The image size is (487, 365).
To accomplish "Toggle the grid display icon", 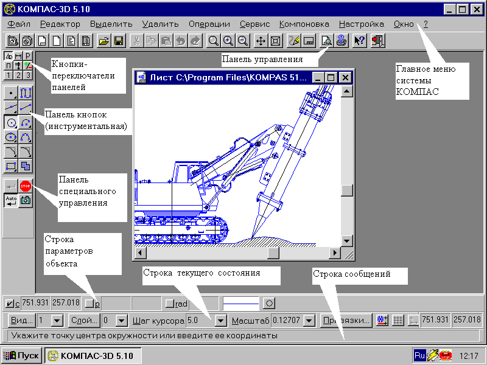I will [398, 320].
